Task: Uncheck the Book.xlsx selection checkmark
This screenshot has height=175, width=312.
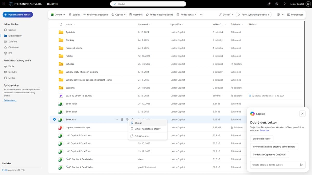Action: point(54,120)
